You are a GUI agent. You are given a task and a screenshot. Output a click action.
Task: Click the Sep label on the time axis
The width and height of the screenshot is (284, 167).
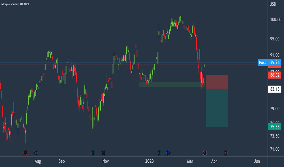coord(62,161)
